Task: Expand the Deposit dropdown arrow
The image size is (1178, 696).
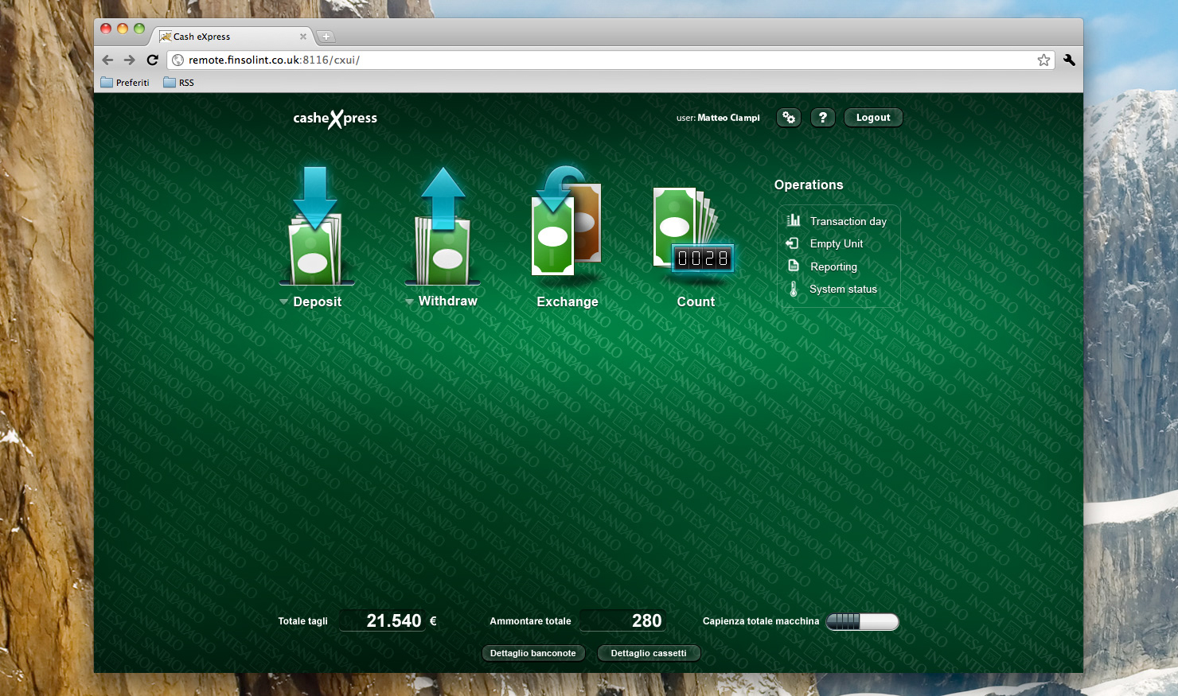Action: click(284, 301)
